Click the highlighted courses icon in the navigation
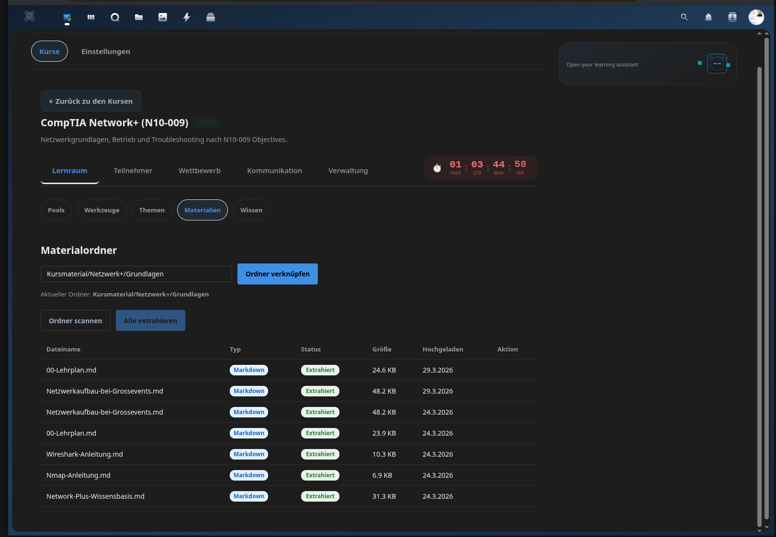Image resolution: width=776 pixels, height=537 pixels. (67, 17)
